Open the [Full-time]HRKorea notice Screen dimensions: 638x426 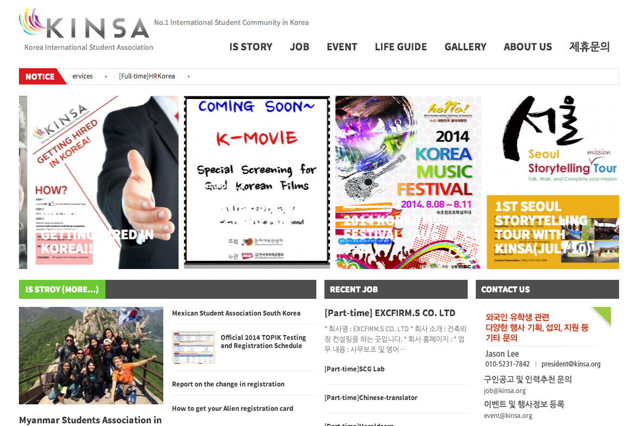click(x=147, y=76)
